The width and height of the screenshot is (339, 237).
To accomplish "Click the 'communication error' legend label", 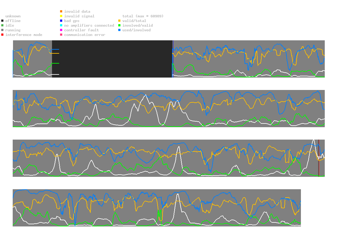I will (85, 35).
